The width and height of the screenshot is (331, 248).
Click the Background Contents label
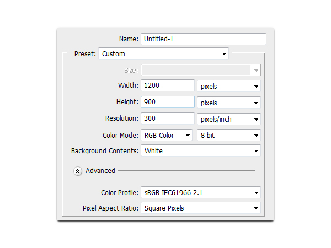pyautogui.click(x=104, y=150)
